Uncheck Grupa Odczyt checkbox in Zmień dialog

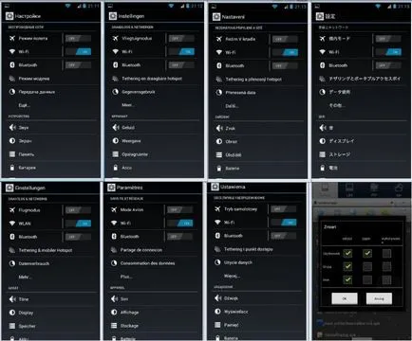coord(347,266)
